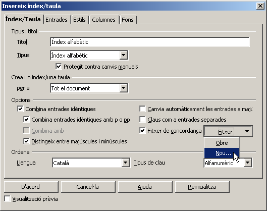Uncheck Fitxer de concordança checkbox
267x211 pixels.
click(142, 131)
